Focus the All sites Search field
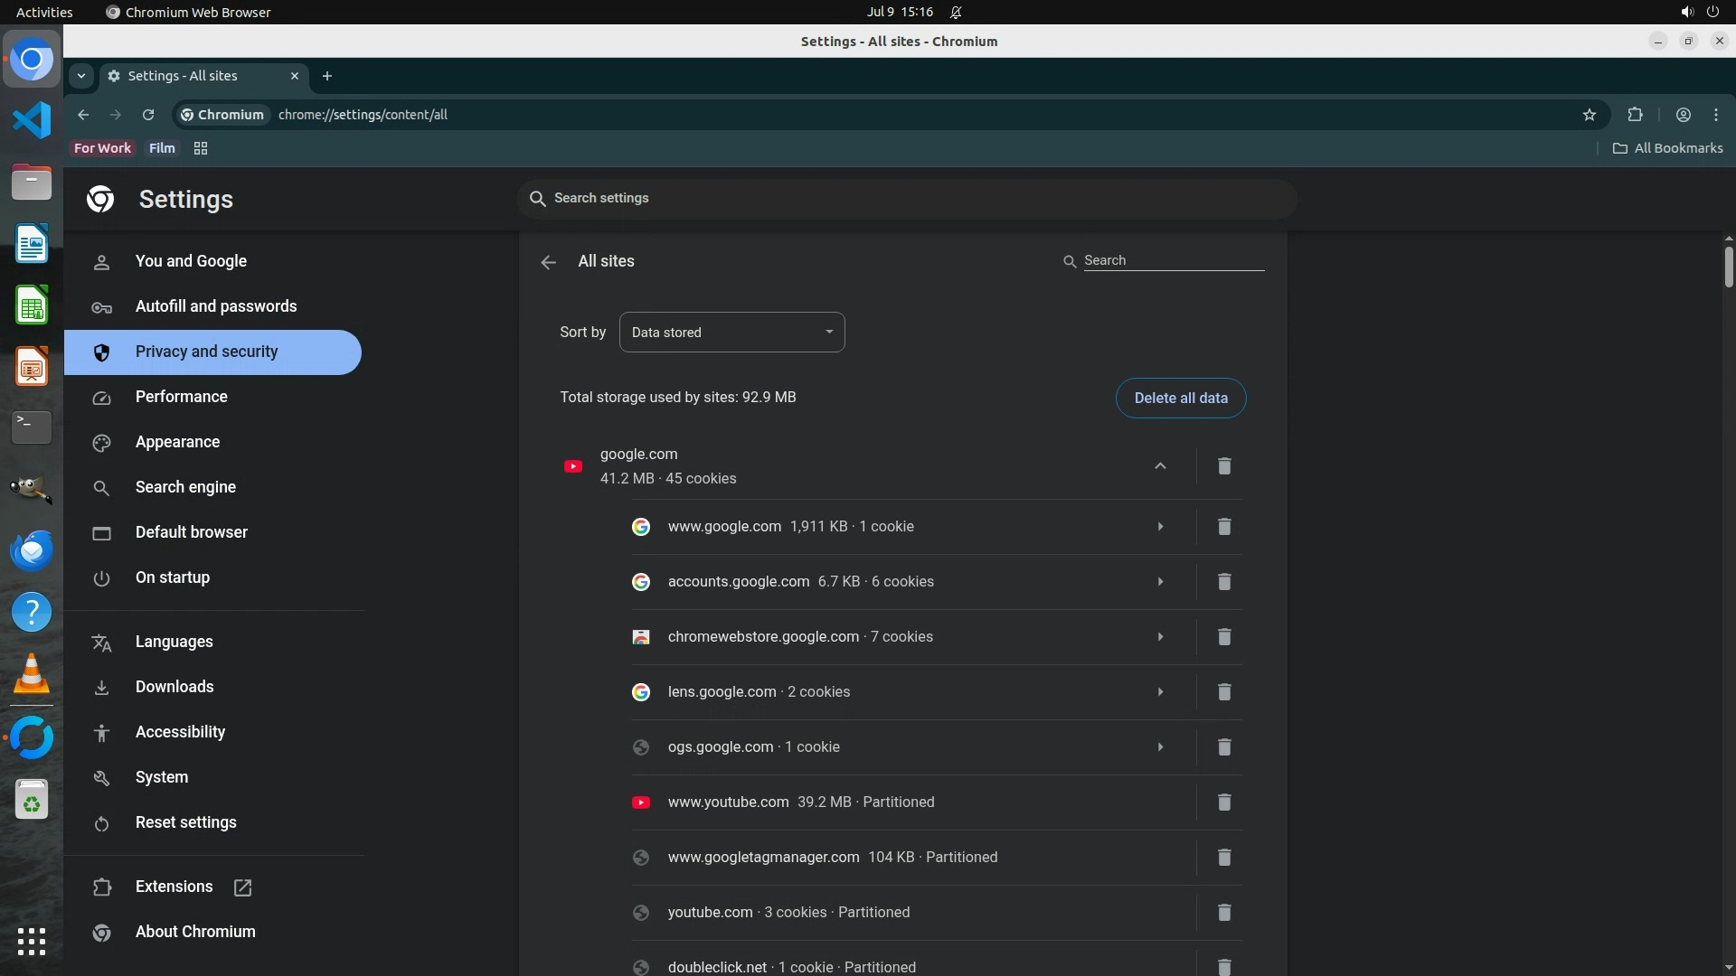 click(x=1172, y=260)
